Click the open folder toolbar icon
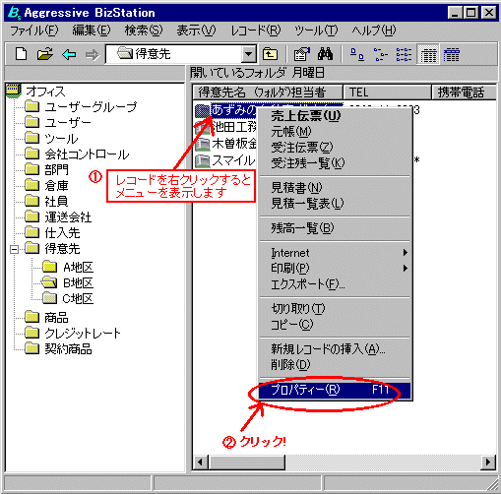This screenshot has height=494, width=501. click(45, 54)
